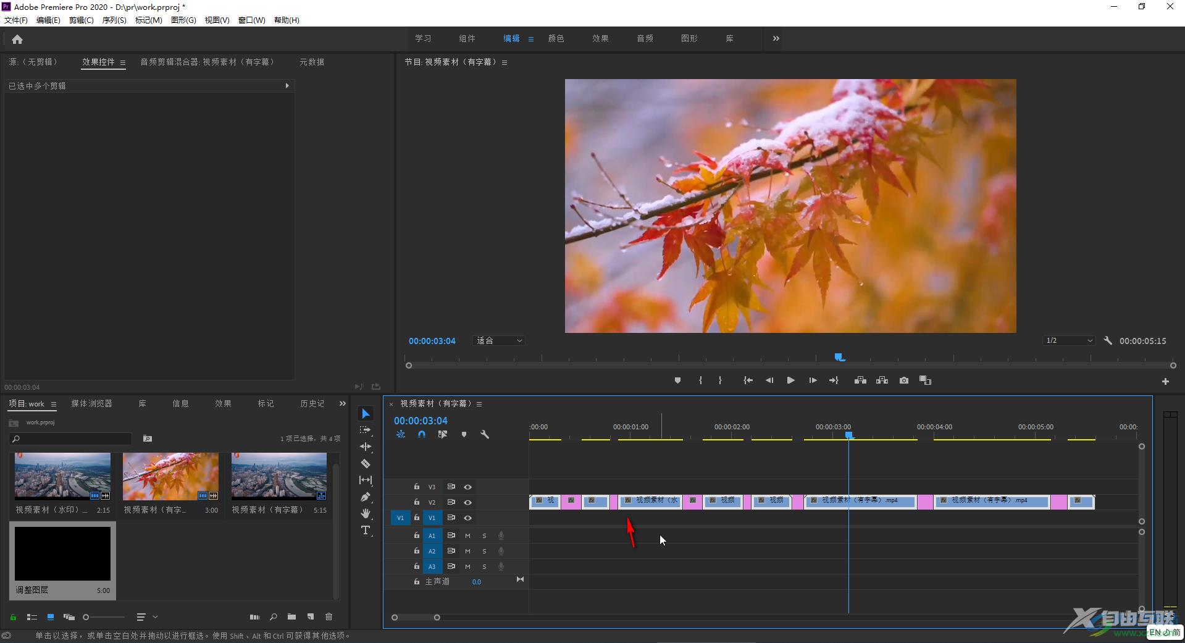Click Program monitor timecode 00:00:03:04

432,341
